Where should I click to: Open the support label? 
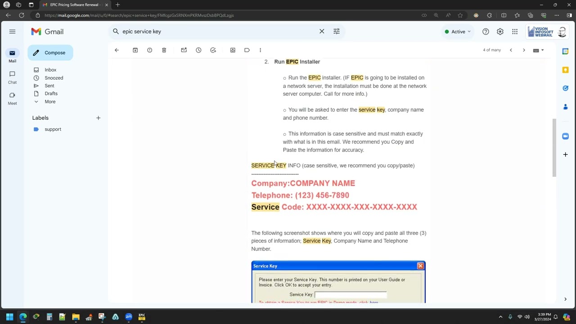pos(53,129)
